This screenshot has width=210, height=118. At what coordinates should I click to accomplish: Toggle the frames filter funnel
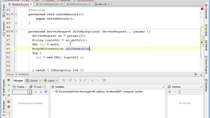click(46, 92)
